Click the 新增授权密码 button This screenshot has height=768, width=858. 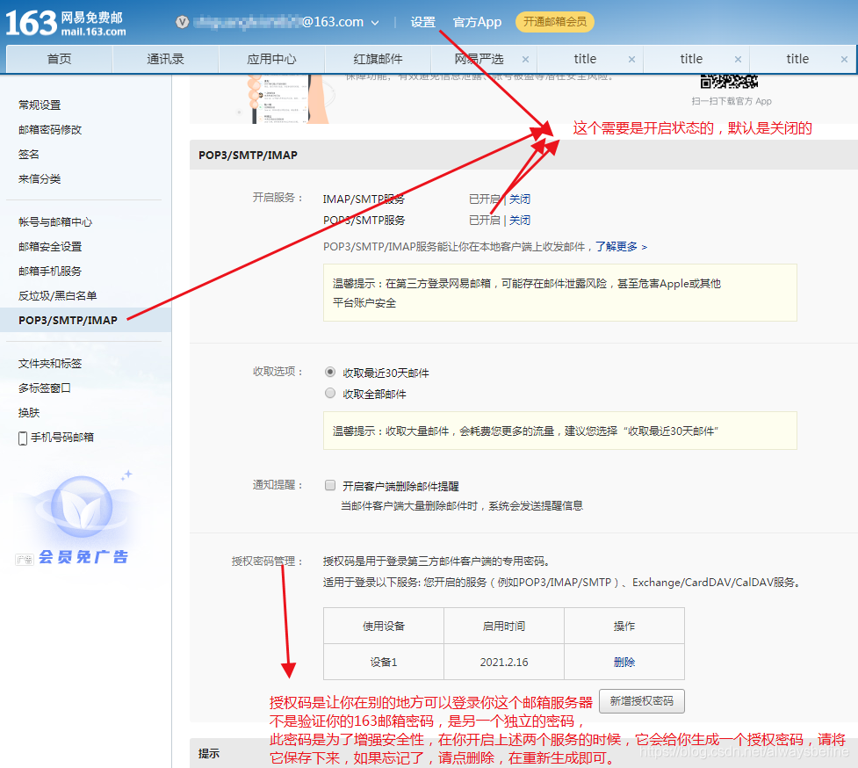[x=642, y=700]
